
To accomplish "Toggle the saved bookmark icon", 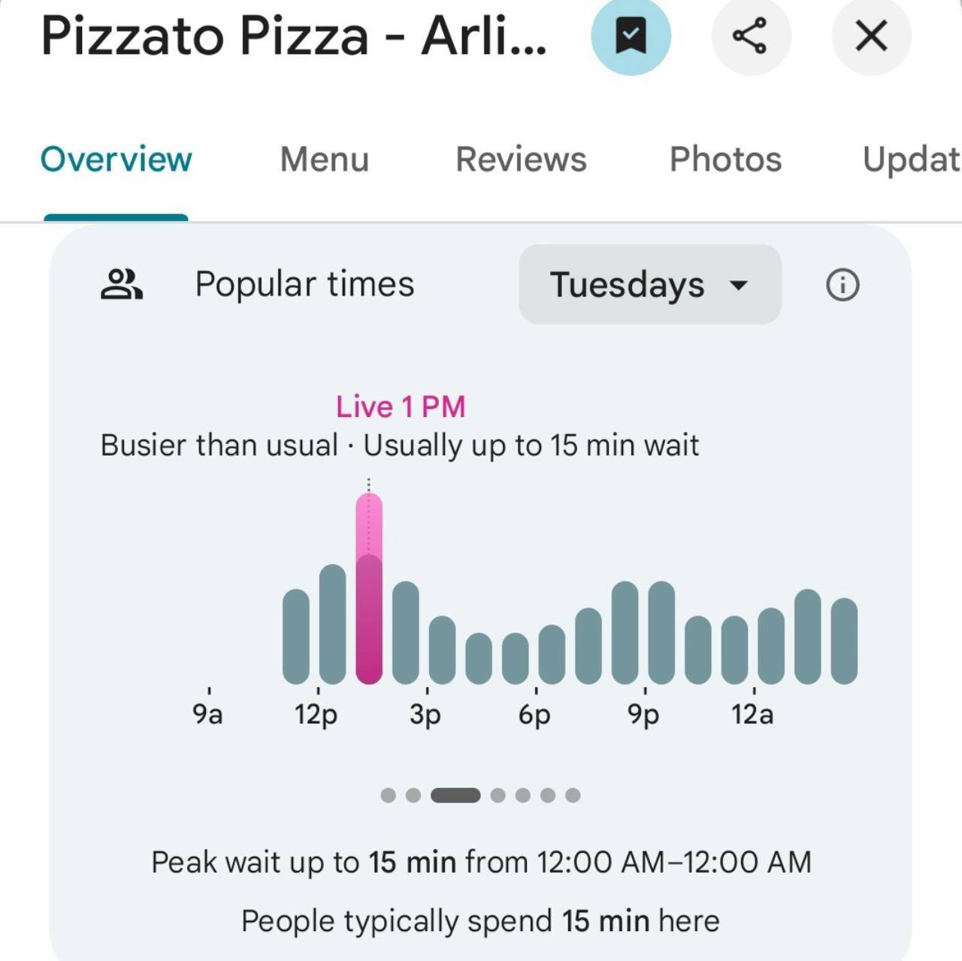I will pos(631,35).
